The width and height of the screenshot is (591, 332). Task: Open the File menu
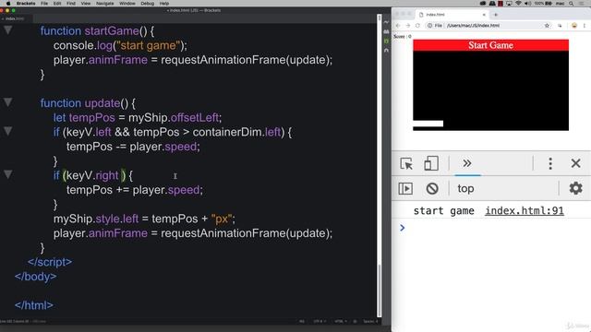44,4
